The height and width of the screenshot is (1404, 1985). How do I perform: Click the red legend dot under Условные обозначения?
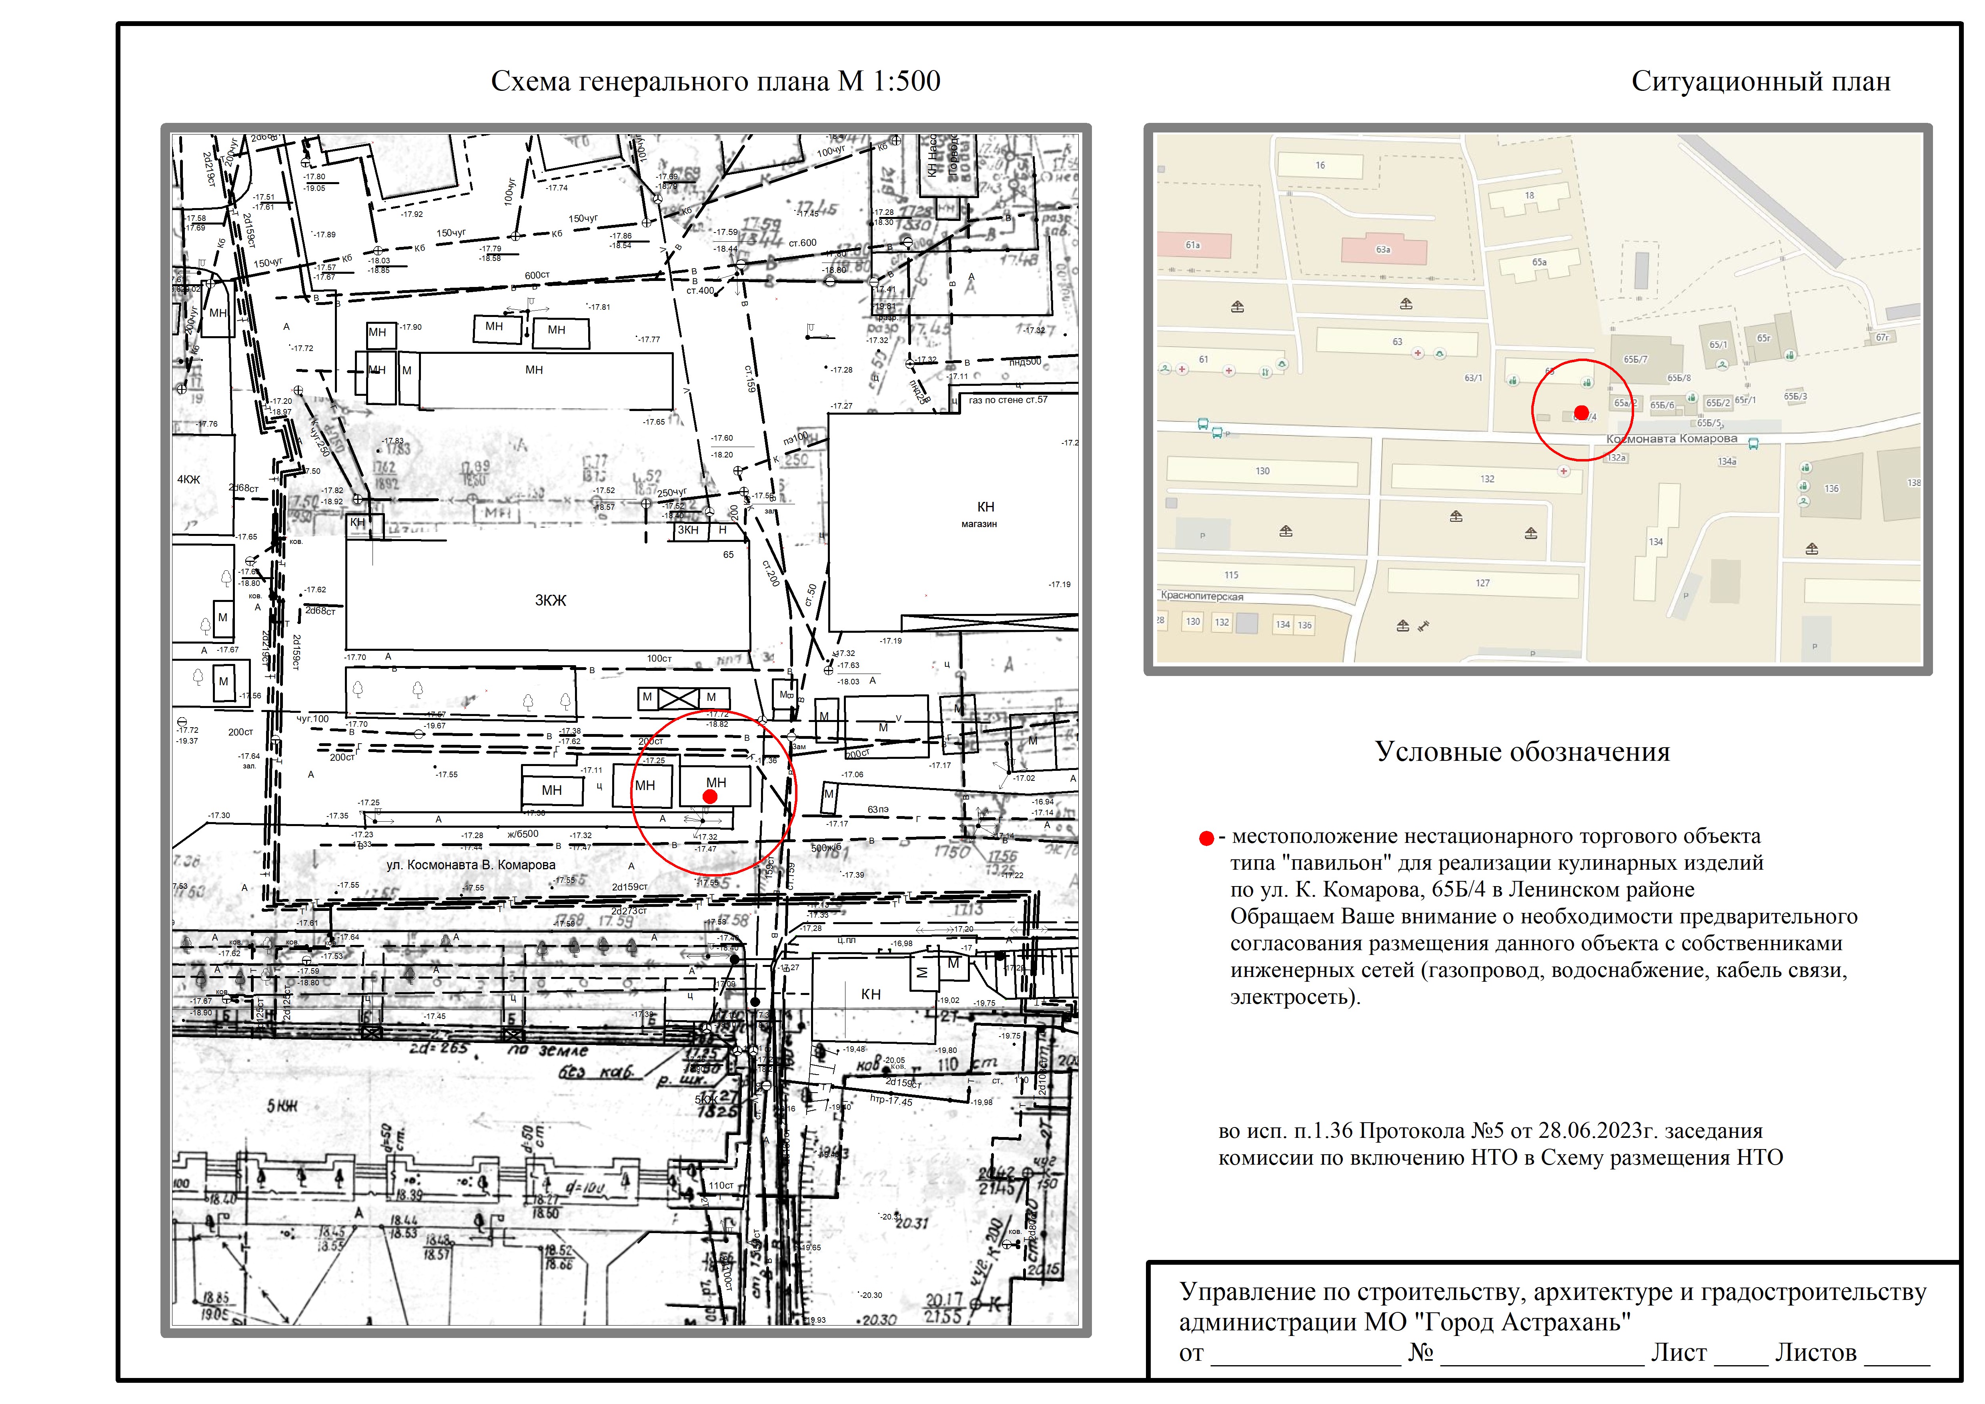(1206, 838)
